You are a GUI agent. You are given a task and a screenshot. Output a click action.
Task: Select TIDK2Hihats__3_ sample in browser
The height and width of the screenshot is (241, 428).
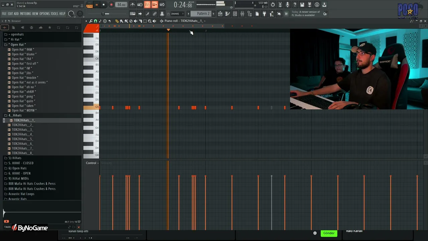coord(22,130)
